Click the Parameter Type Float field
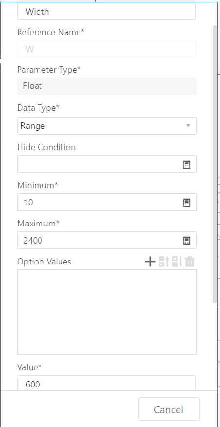The height and width of the screenshot is (427, 220). 107,86
